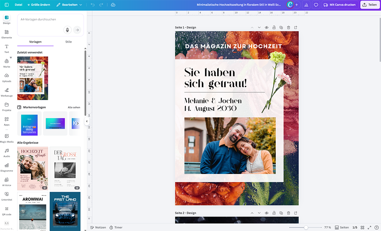Click the undo arrow
This screenshot has height=231, width=381.
93,4
